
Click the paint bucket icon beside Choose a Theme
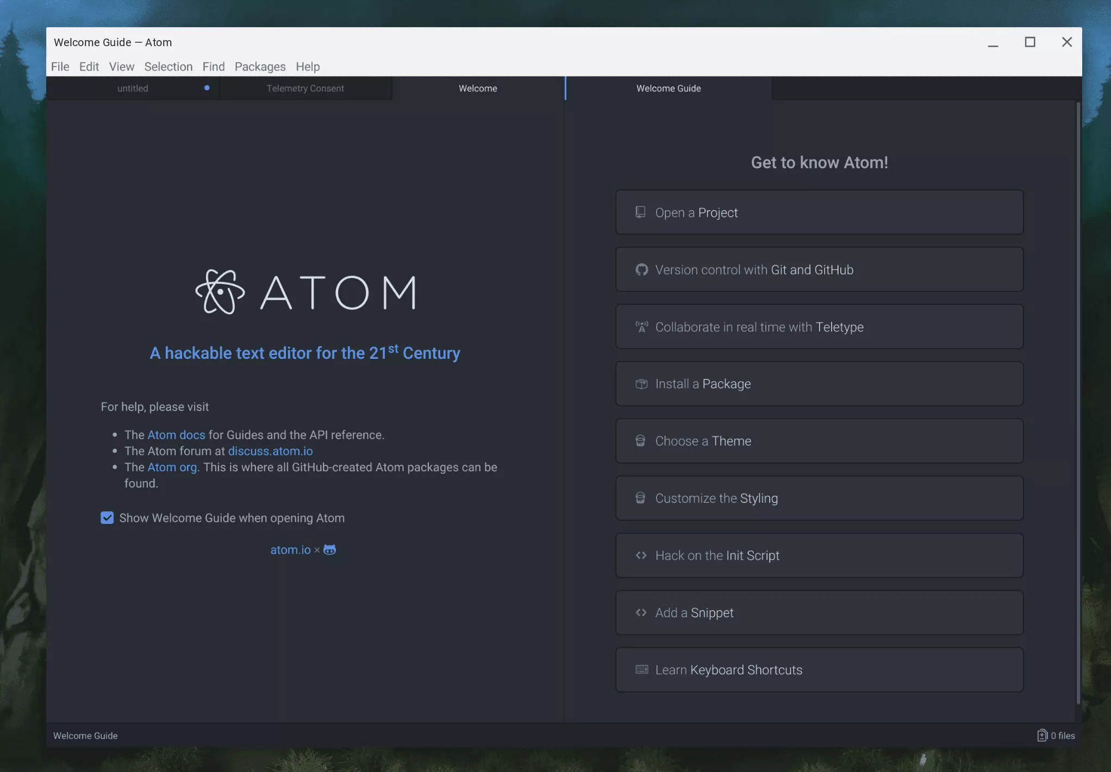pos(640,441)
